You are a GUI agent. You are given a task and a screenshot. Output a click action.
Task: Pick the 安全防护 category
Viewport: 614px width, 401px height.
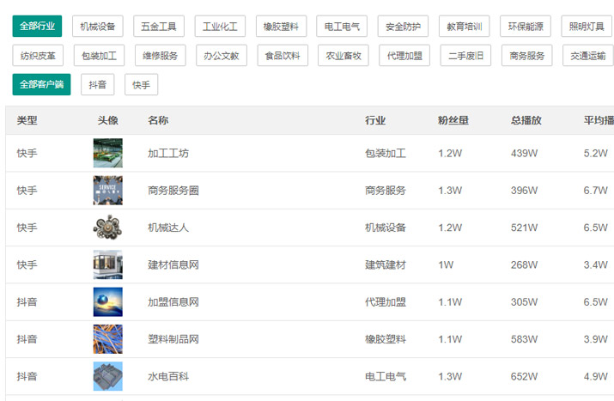[x=403, y=27]
